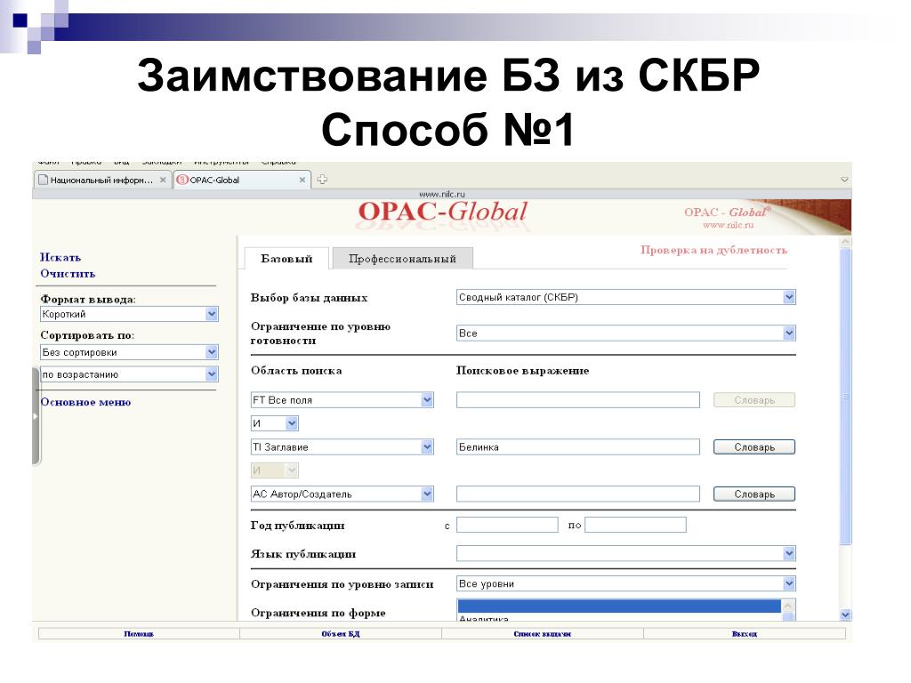This screenshot has width=911, height=683.
Task: Click the Объем БД button
Action: (341, 633)
